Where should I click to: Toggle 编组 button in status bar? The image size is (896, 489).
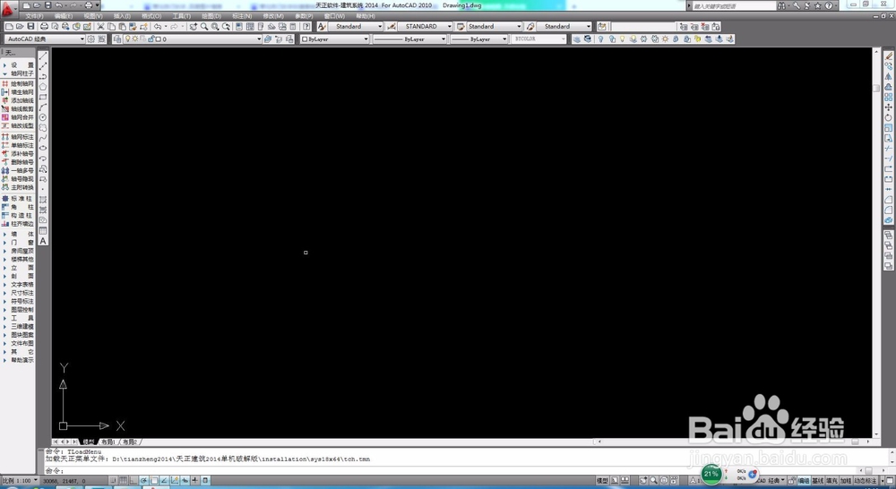pyautogui.click(x=804, y=481)
